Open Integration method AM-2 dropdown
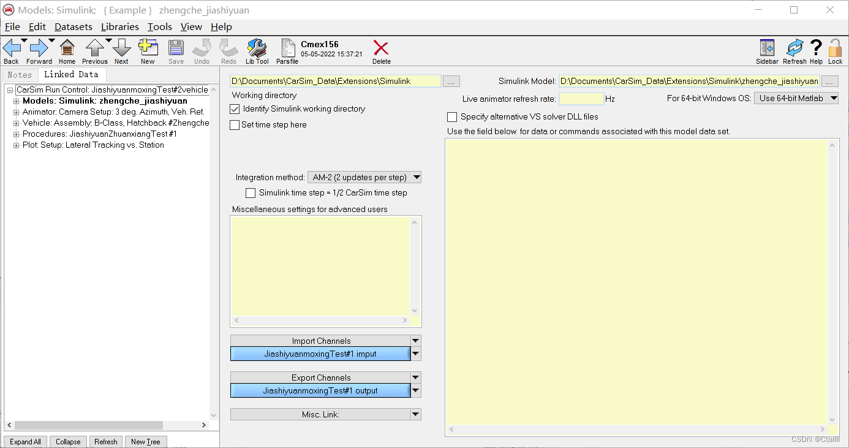 364,178
